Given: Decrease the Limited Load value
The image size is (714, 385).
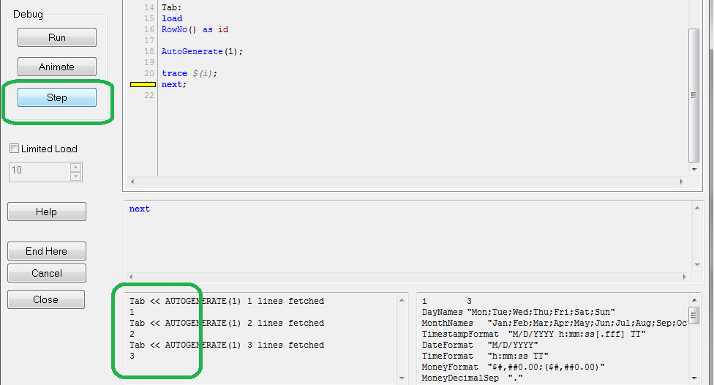Looking at the screenshot, I should click(x=76, y=176).
